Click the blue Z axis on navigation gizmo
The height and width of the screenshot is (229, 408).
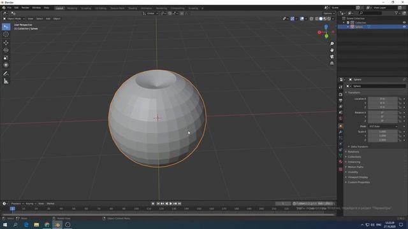tap(326, 27)
